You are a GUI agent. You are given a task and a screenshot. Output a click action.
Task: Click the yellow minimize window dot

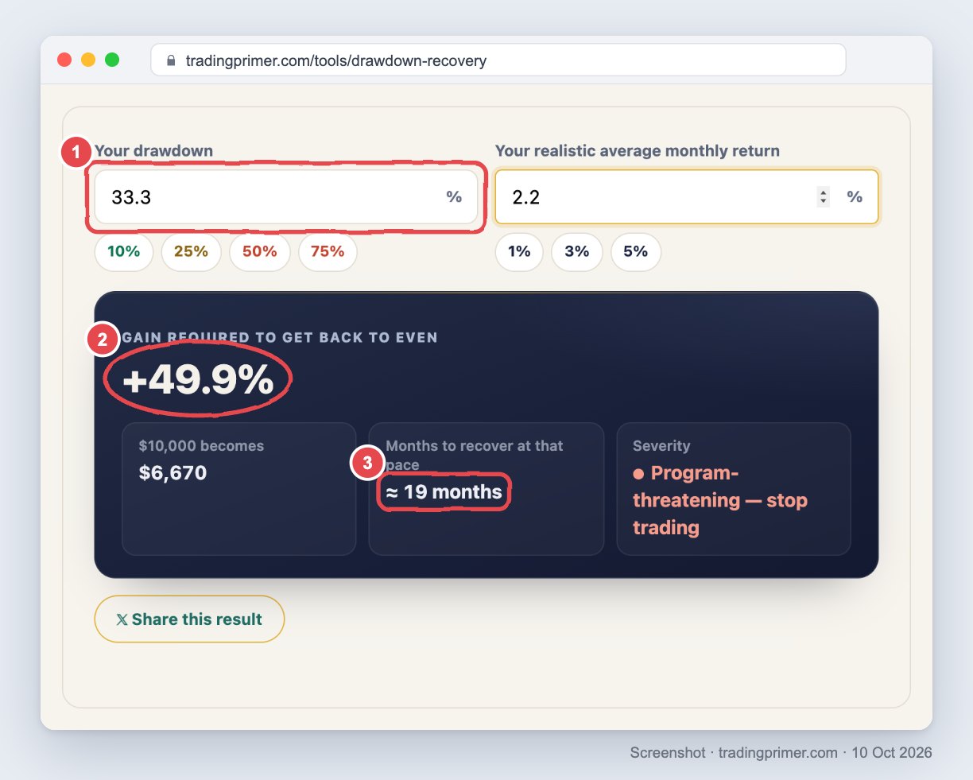pyautogui.click(x=88, y=60)
